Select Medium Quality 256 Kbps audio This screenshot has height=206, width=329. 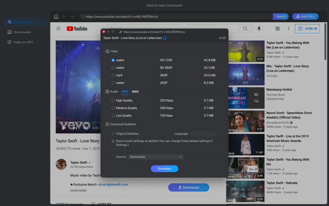pyautogui.click(x=113, y=108)
